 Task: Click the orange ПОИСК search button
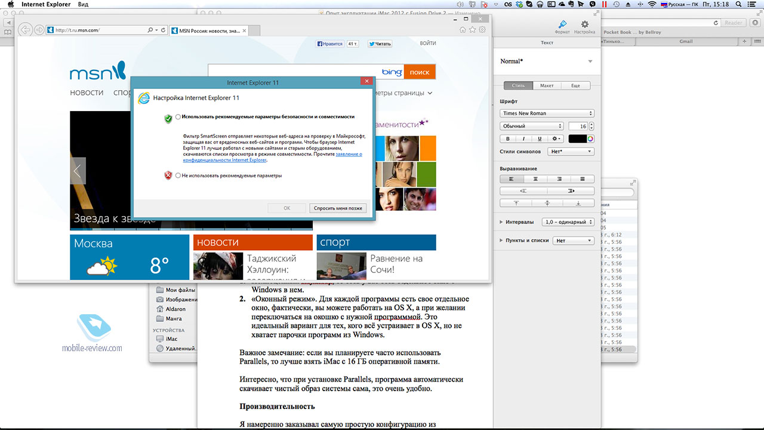[420, 72]
